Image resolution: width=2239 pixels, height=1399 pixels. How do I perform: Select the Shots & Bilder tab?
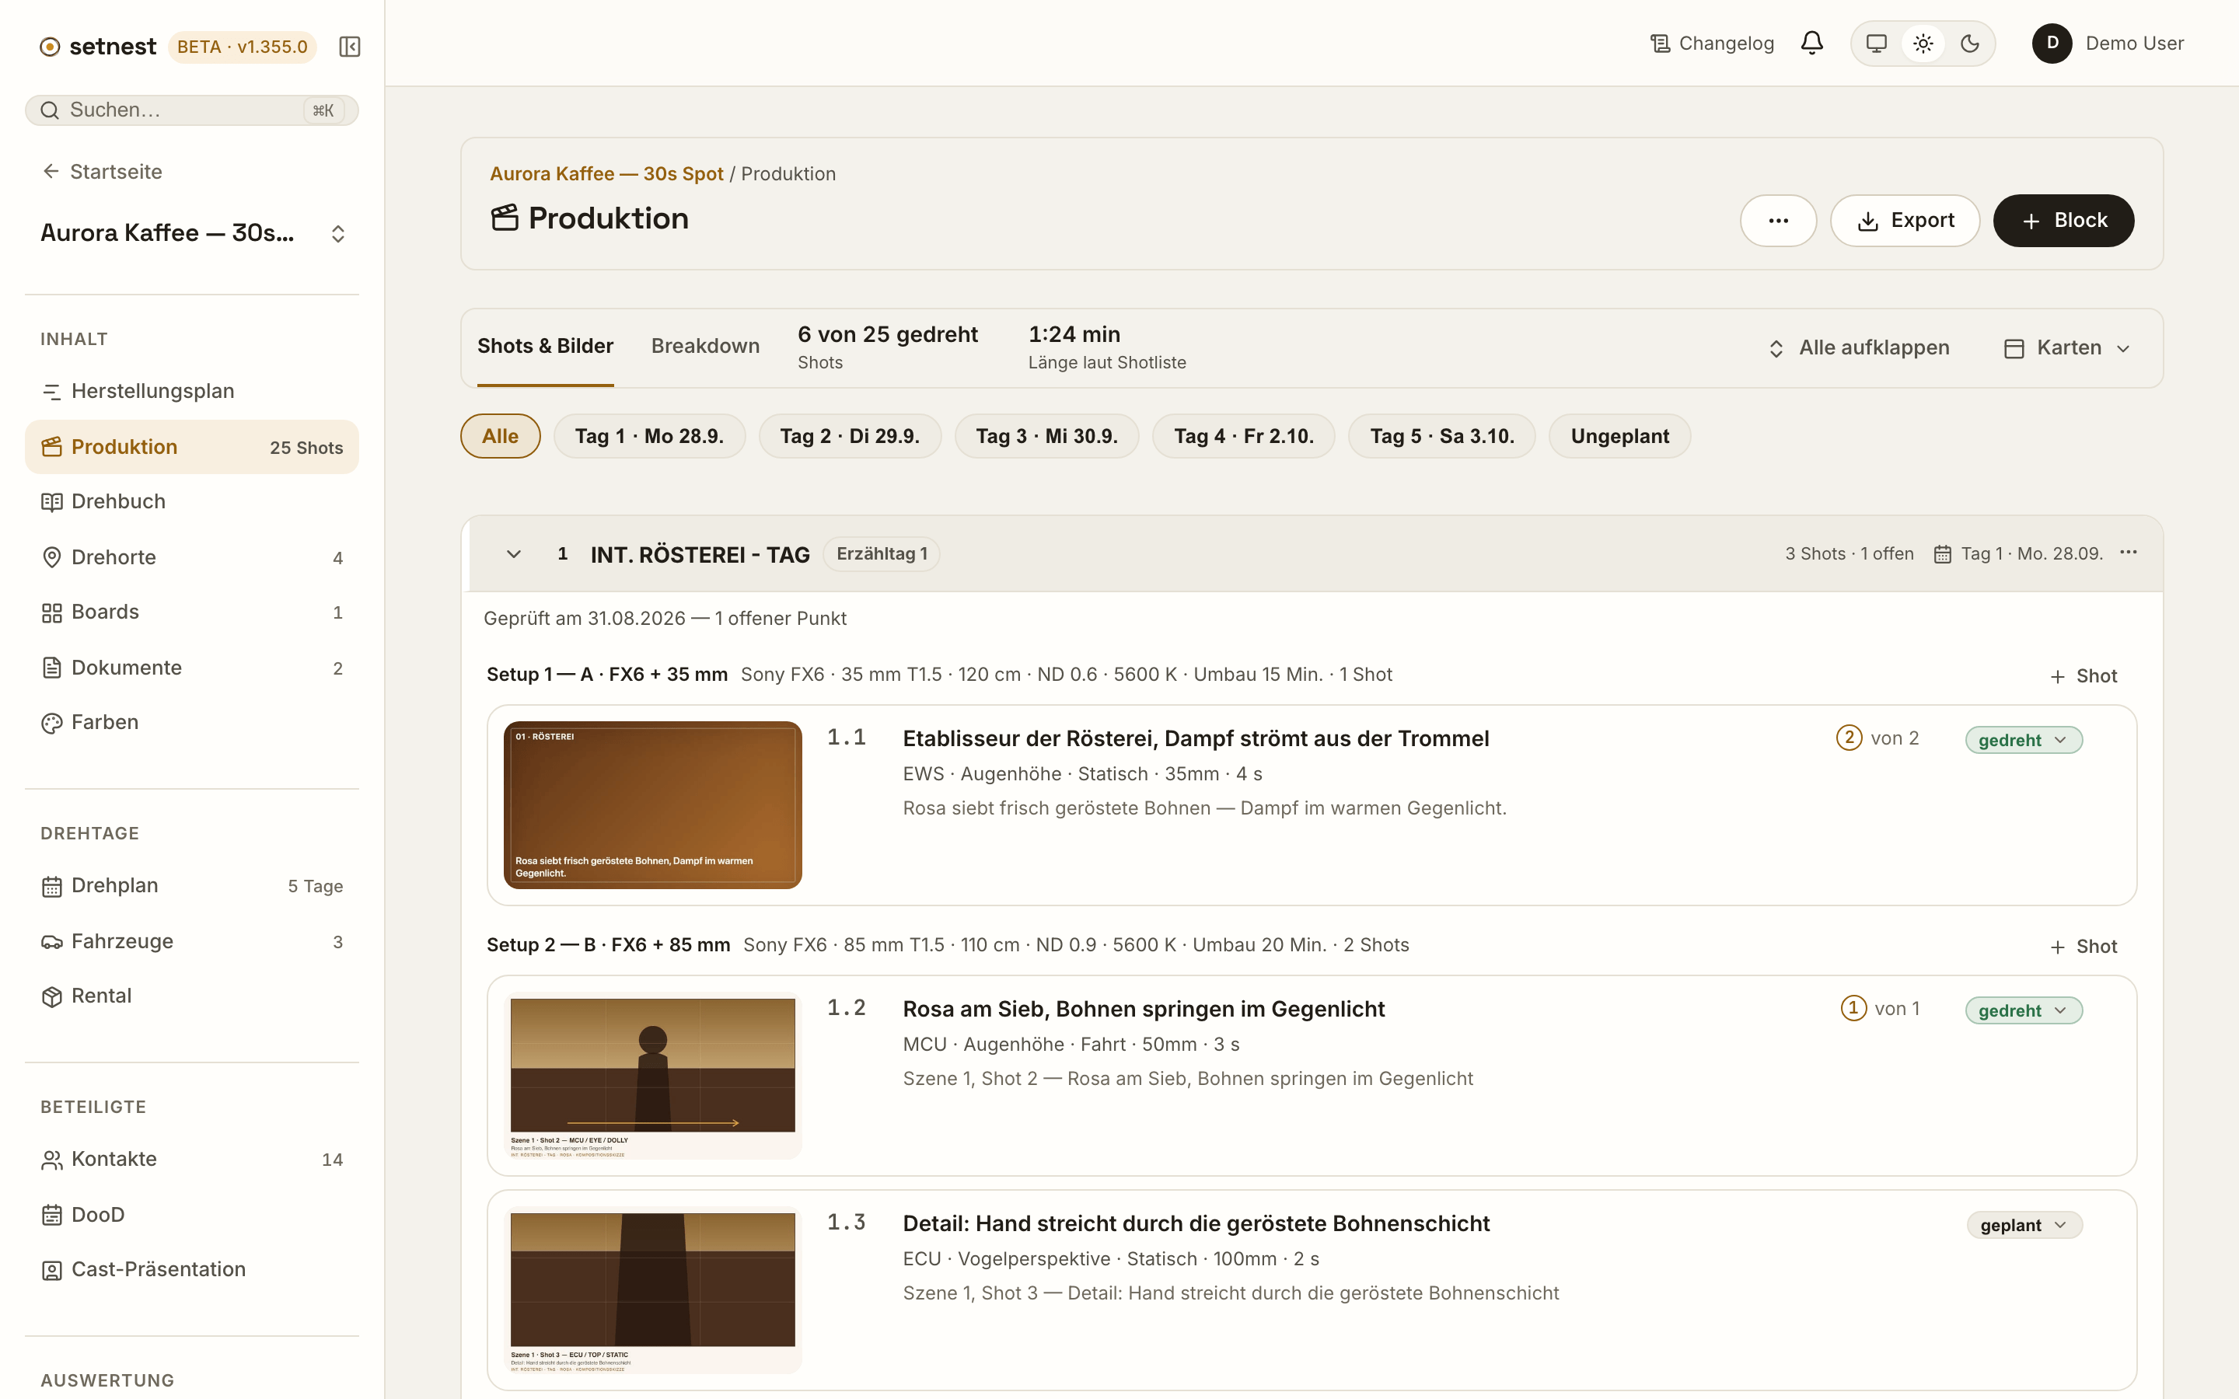click(545, 346)
